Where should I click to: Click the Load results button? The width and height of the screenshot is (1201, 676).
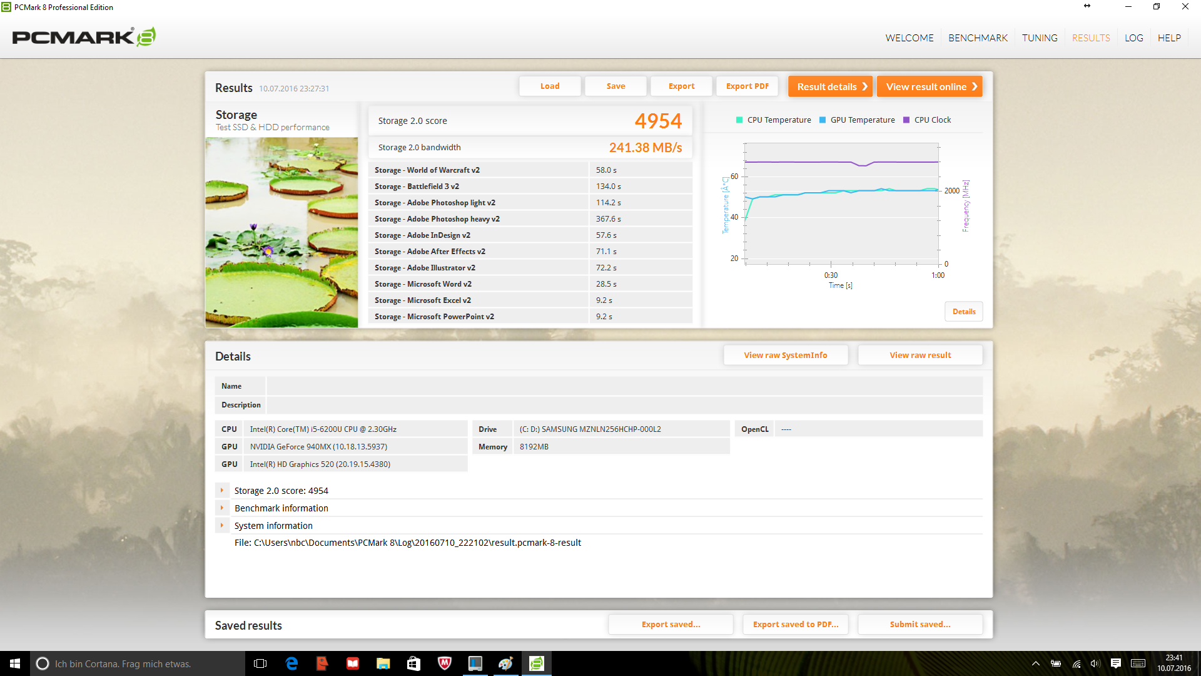550,86
